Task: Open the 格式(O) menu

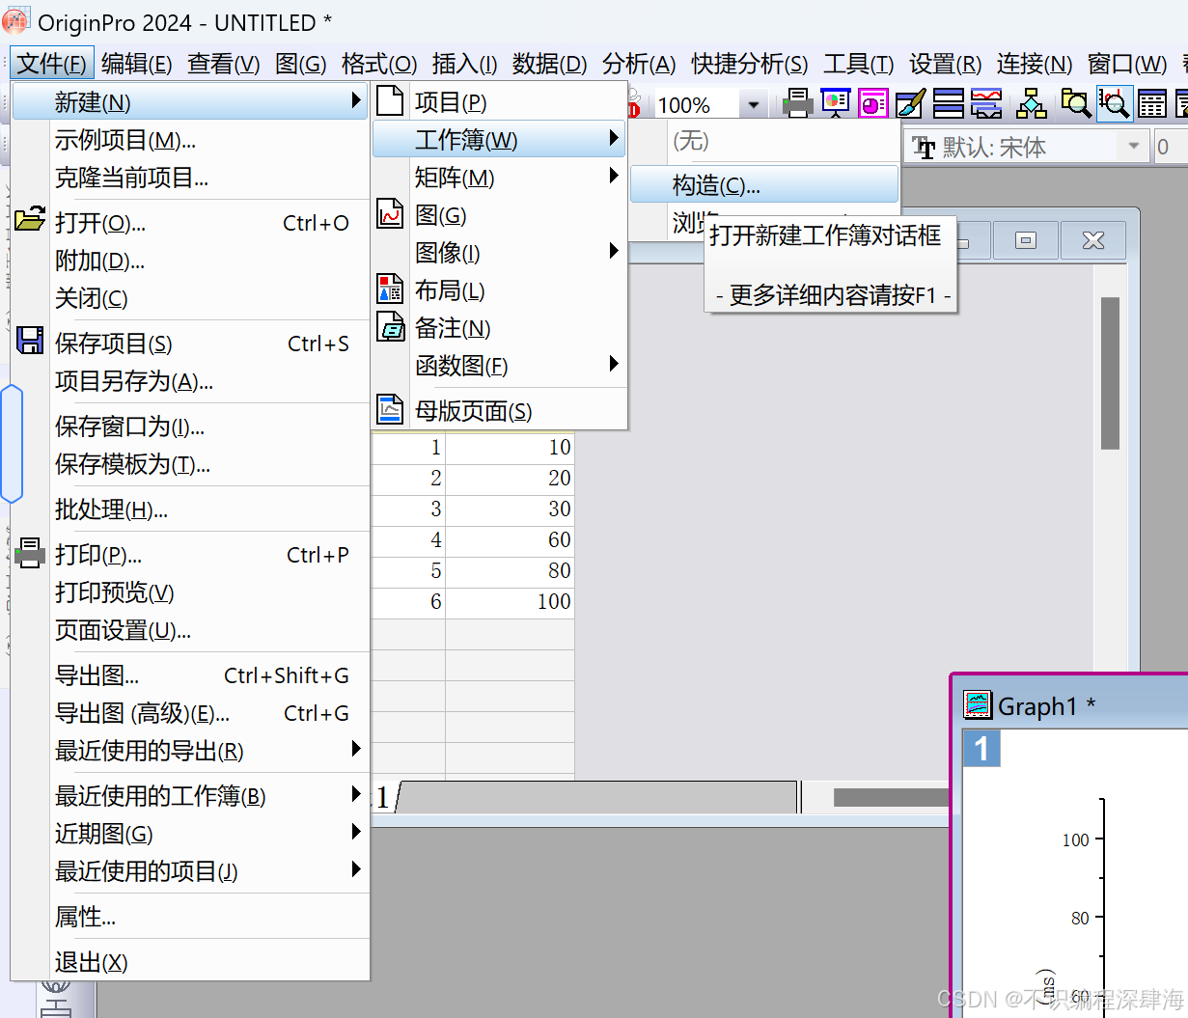Action: [x=379, y=64]
